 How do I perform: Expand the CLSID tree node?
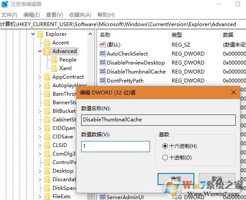pyautogui.click(x=40, y=145)
